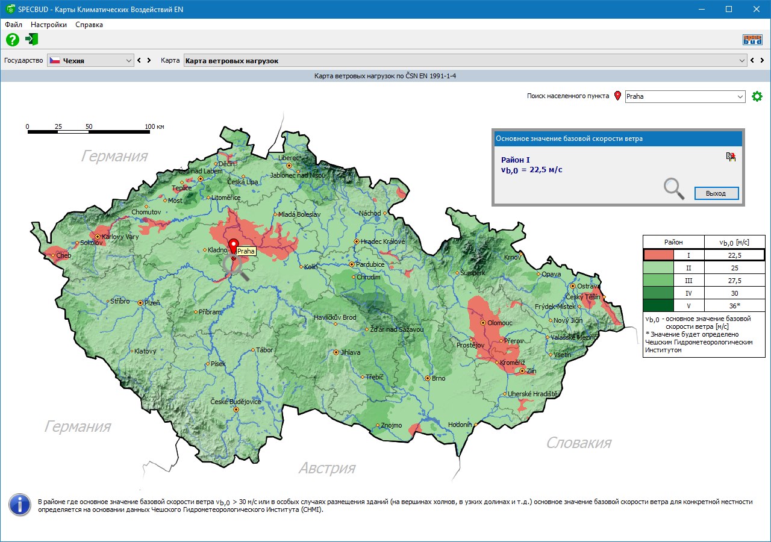Click the red Praha marker on map
This screenshot has width=771, height=542.
pyautogui.click(x=234, y=248)
